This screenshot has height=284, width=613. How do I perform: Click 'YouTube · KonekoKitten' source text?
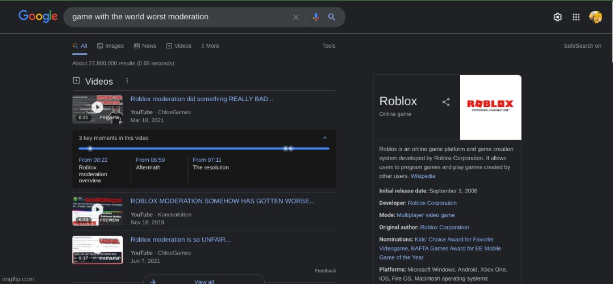point(161,215)
